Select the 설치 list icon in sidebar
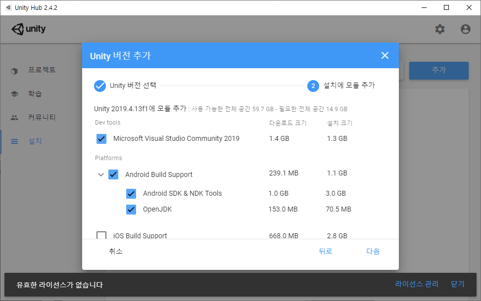The height and width of the screenshot is (301, 481). [14, 141]
